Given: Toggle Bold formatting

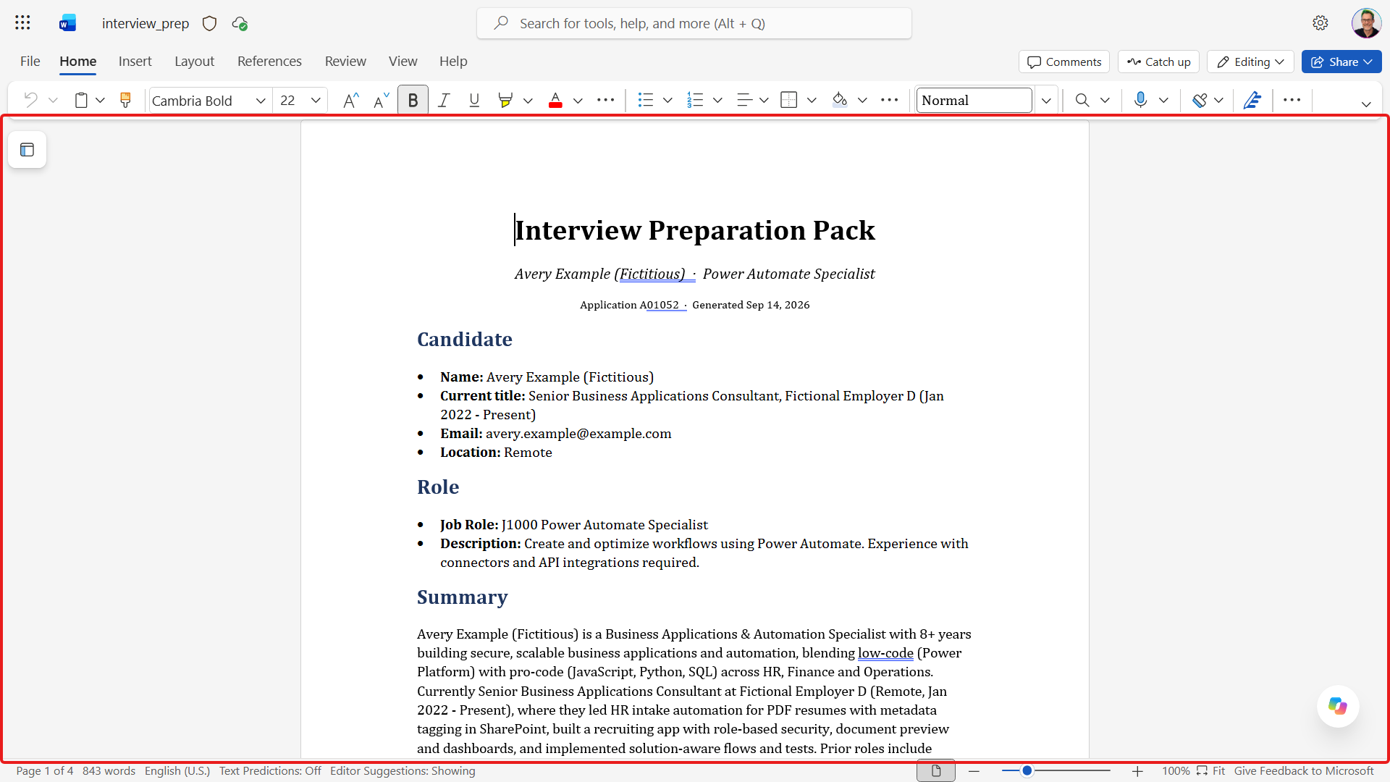Looking at the screenshot, I should coord(413,100).
